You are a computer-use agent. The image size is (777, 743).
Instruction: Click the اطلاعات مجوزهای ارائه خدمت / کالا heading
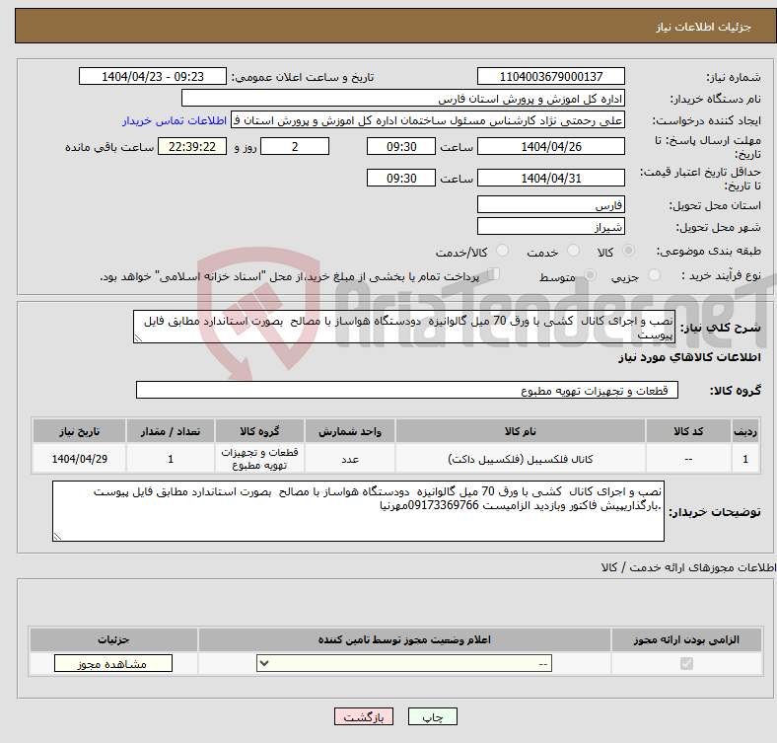pyautogui.click(x=688, y=567)
